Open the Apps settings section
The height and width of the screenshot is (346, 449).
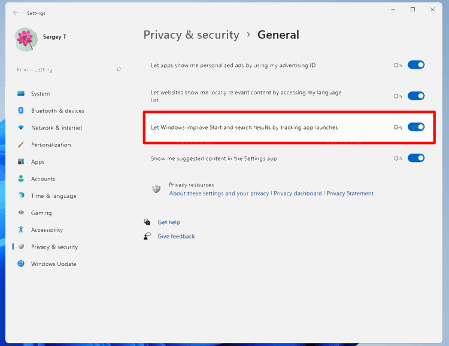[38, 162]
